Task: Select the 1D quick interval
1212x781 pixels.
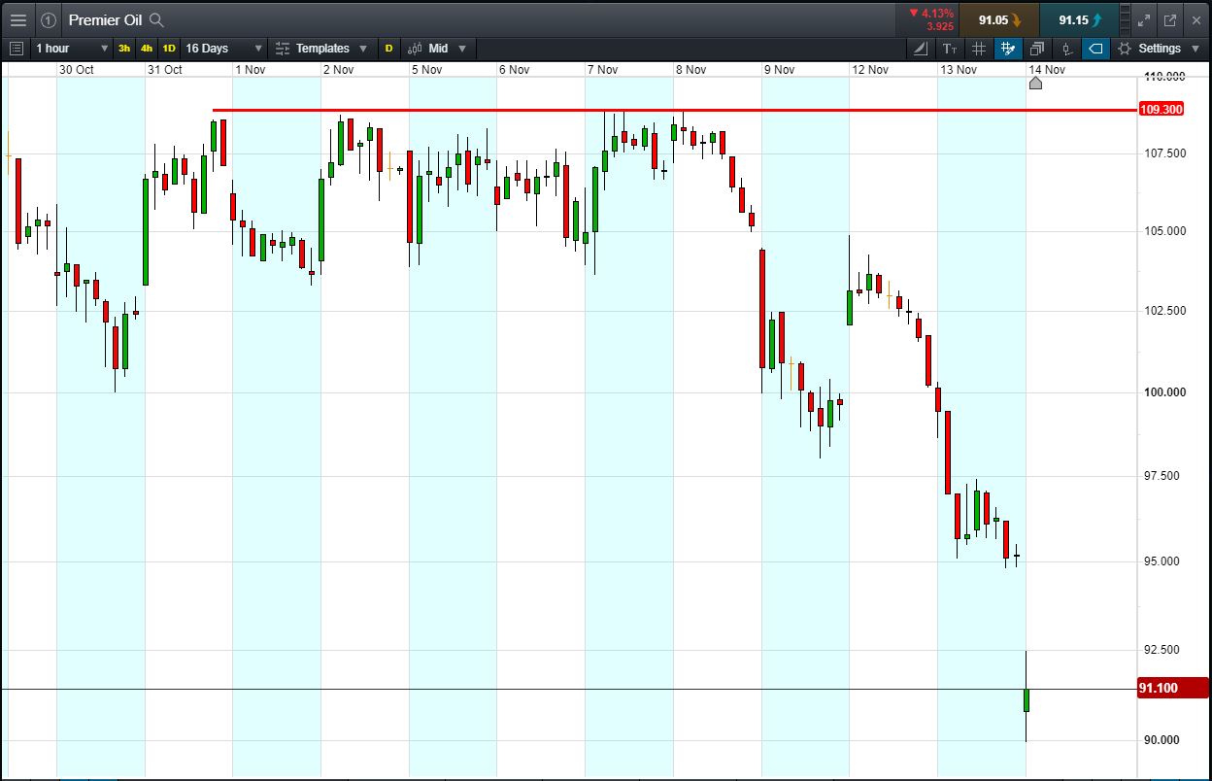Action: 169,48
